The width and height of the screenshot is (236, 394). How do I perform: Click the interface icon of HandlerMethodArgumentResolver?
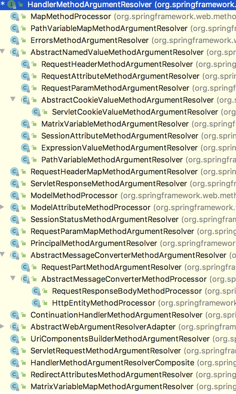pos(11,4)
